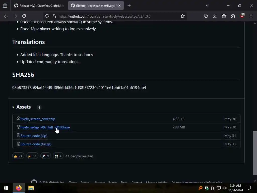257x193 pixels.
Task: Open the list all tabs dropdown
Action: [207, 6]
